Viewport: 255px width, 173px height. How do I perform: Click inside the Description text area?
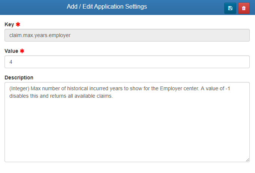pos(127,127)
